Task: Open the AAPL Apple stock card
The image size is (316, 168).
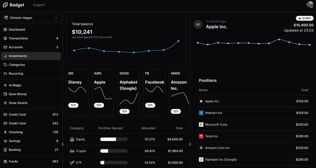Action: pyautogui.click(x=103, y=93)
